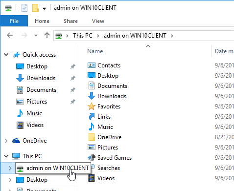Collapse the This PC tree node

6,156
